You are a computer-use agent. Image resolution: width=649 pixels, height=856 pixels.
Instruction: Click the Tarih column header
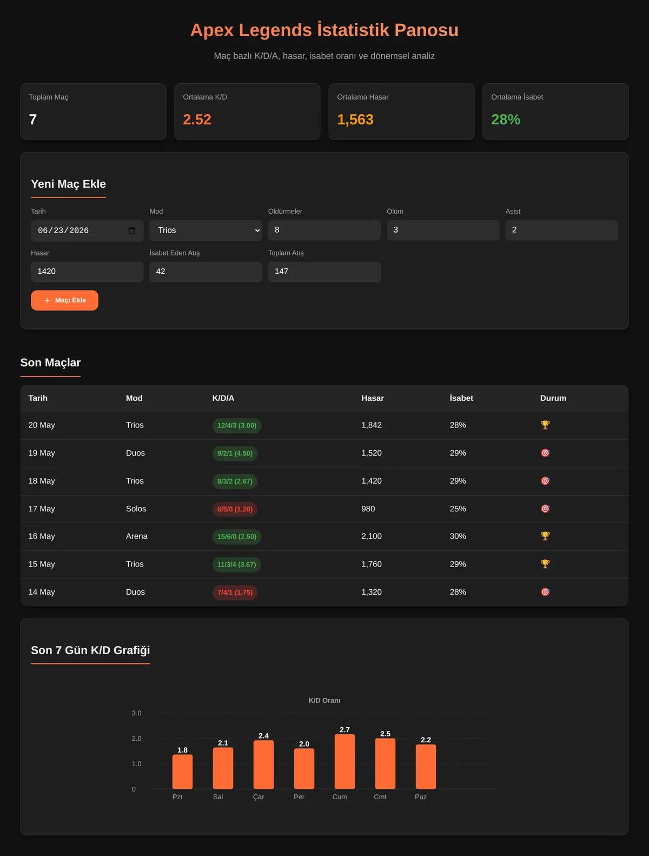click(38, 398)
